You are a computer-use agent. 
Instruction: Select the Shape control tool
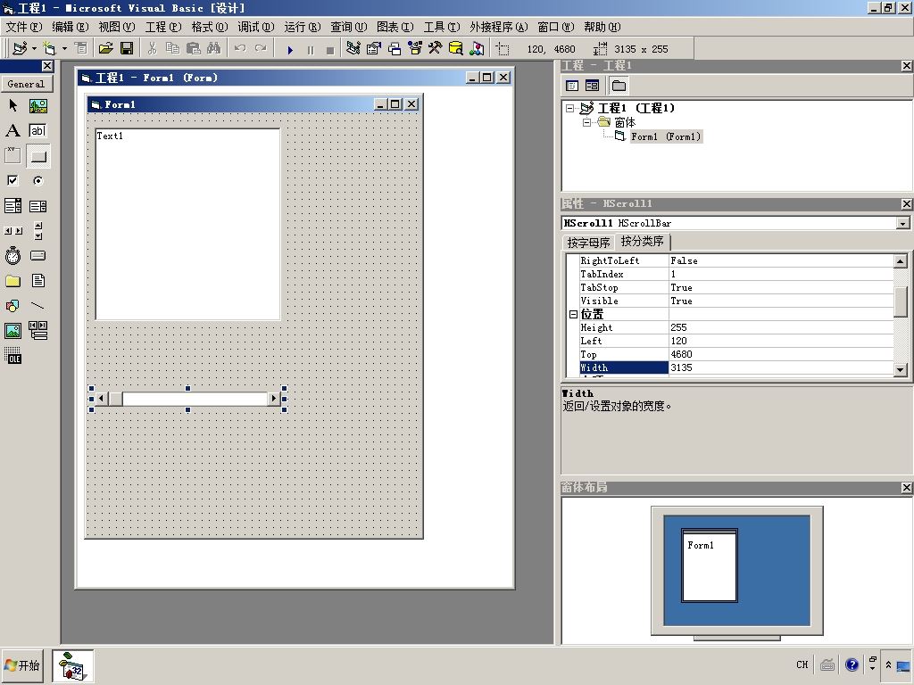click(x=12, y=306)
